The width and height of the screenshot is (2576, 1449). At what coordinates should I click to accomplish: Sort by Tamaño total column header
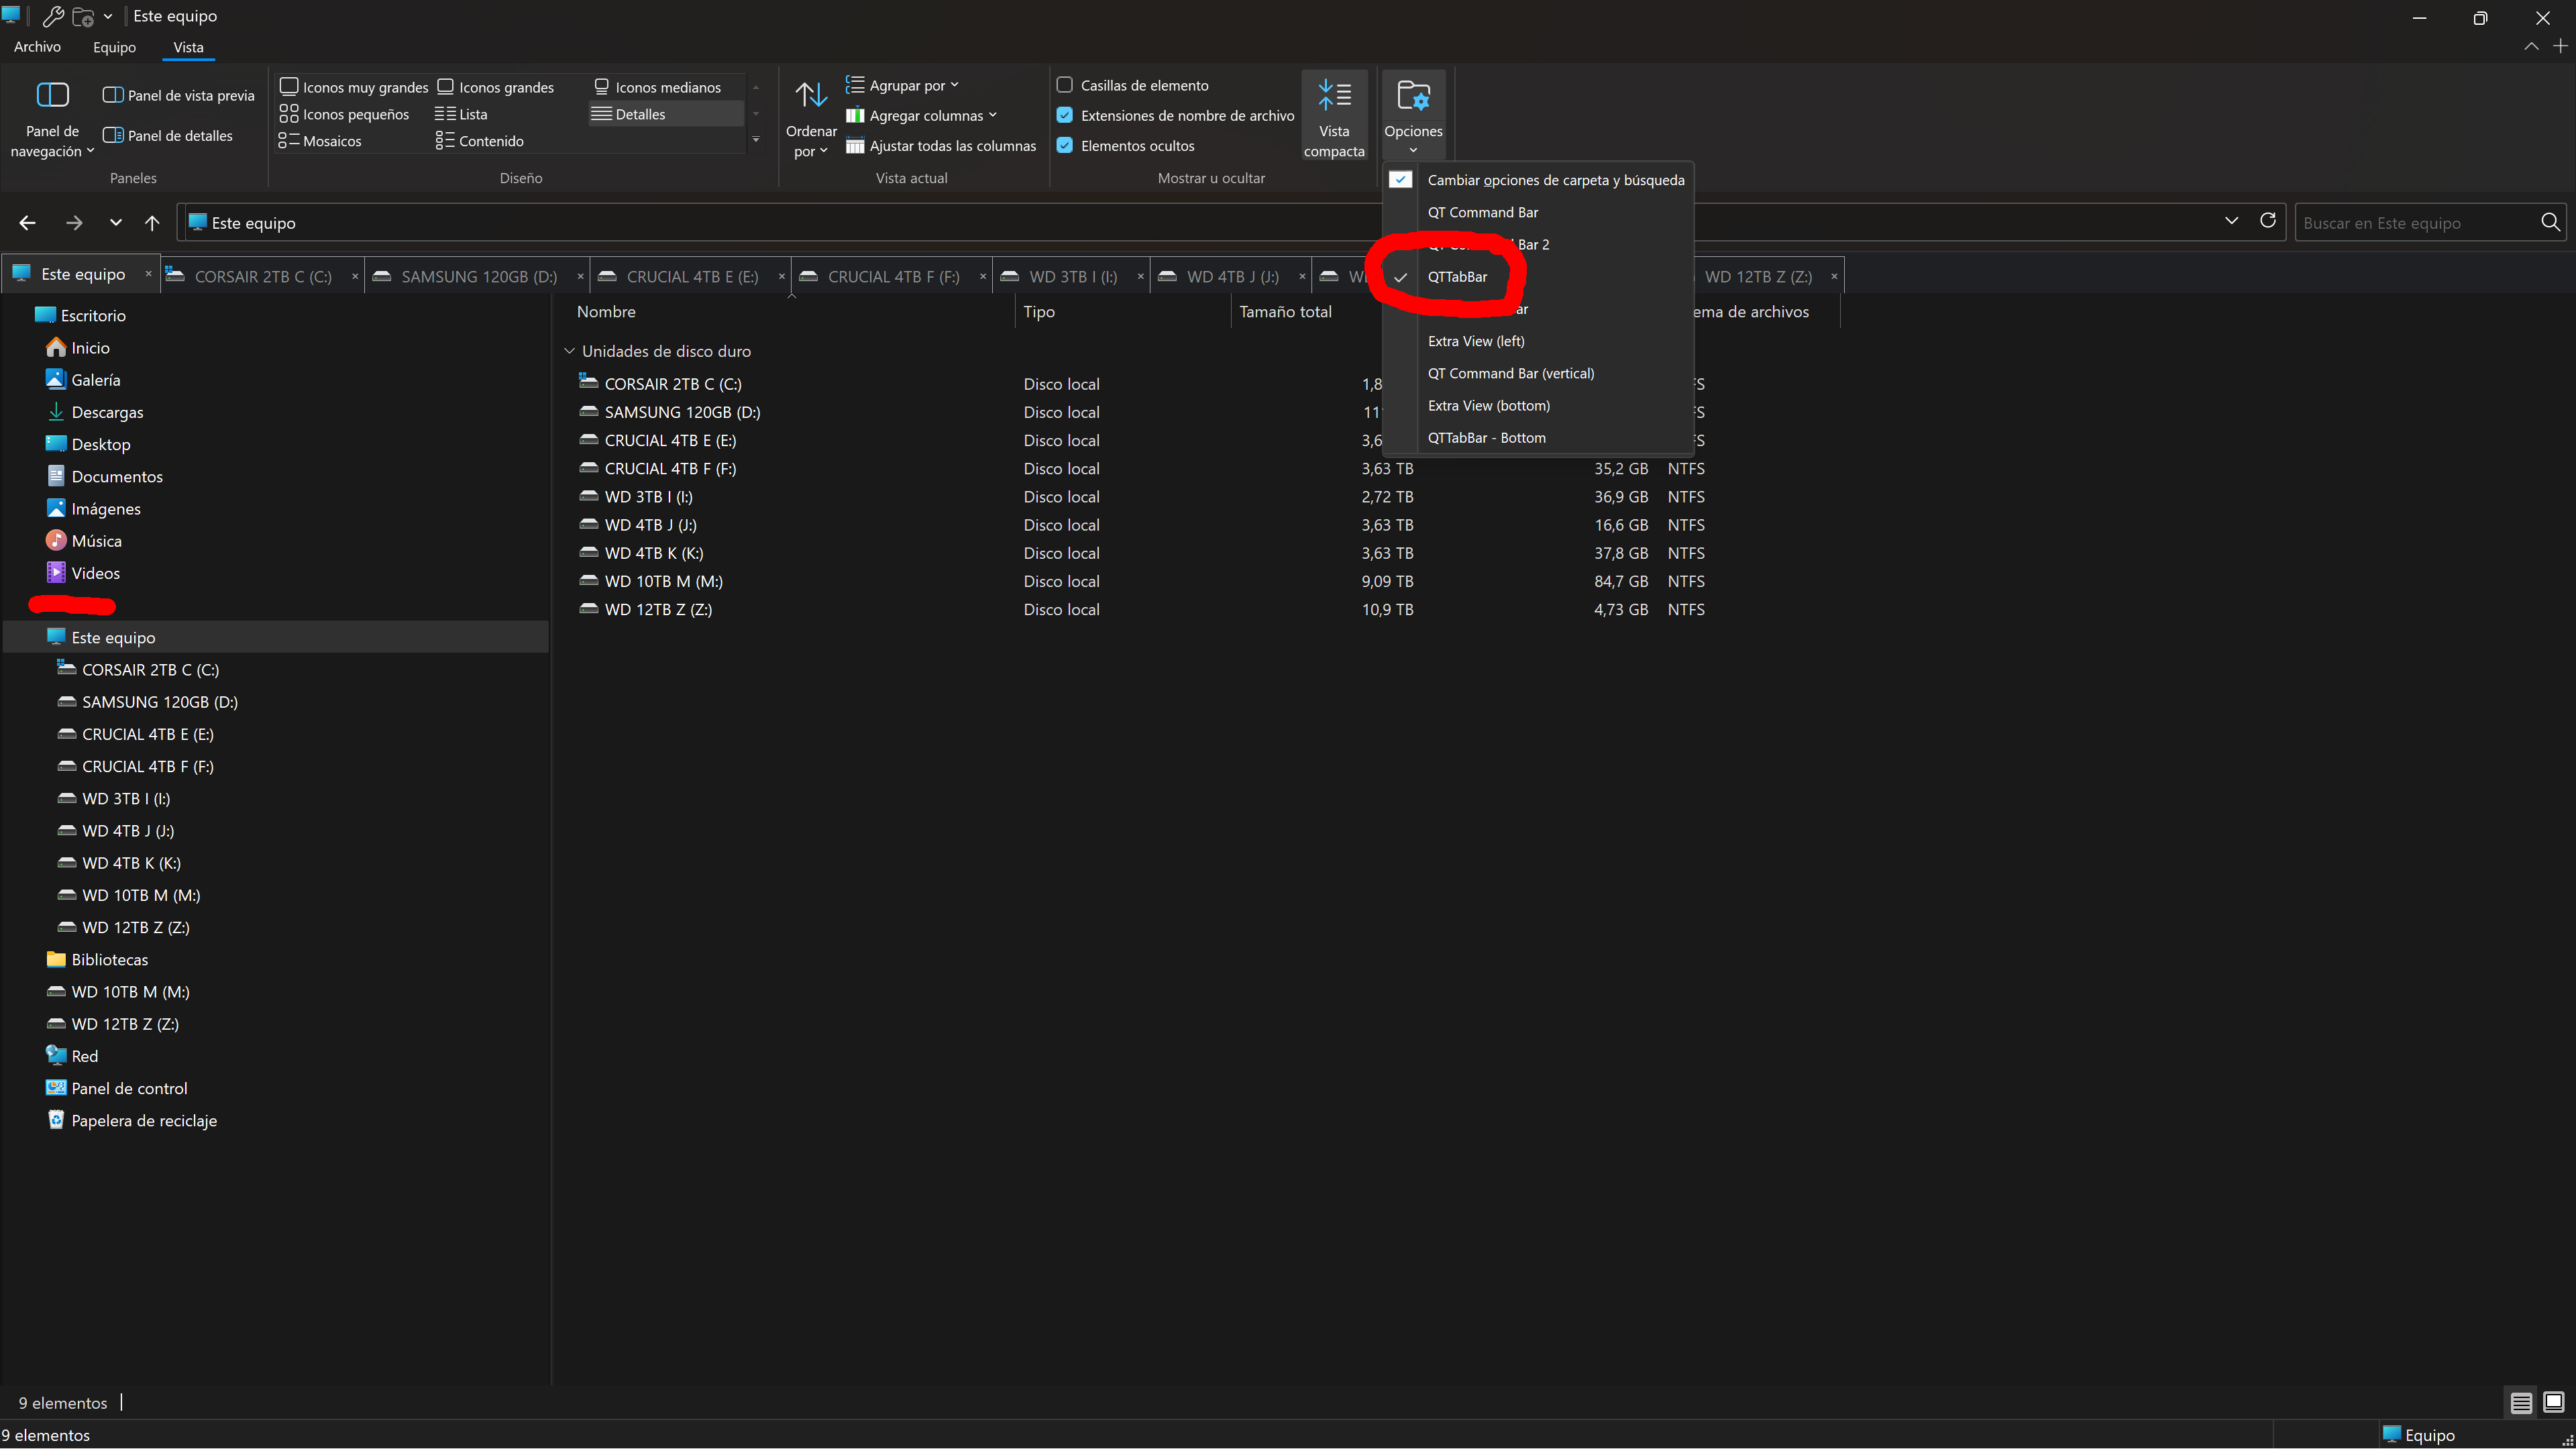(1285, 312)
